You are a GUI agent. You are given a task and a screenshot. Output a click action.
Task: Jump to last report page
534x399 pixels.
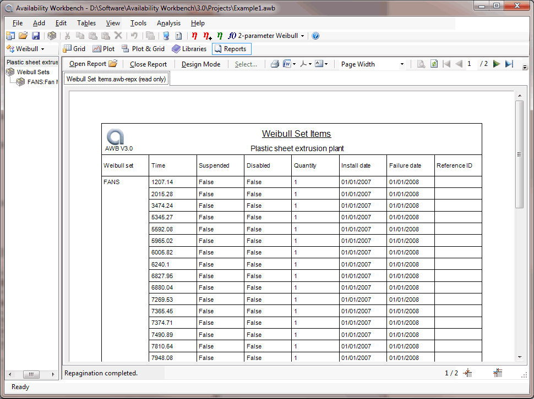[509, 64]
